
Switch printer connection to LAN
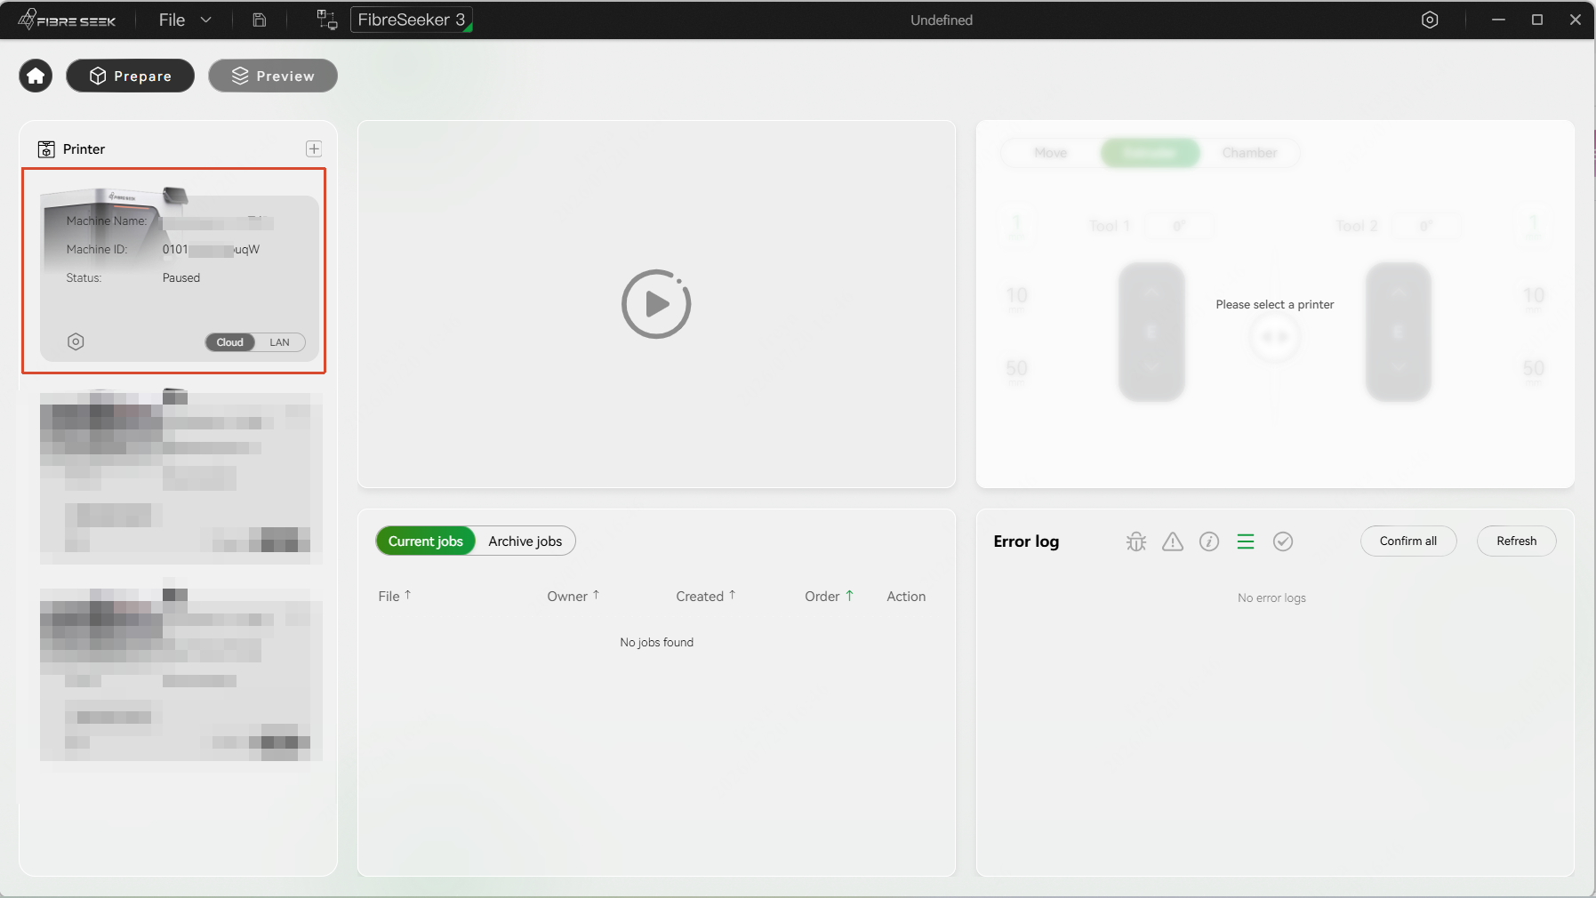point(280,342)
